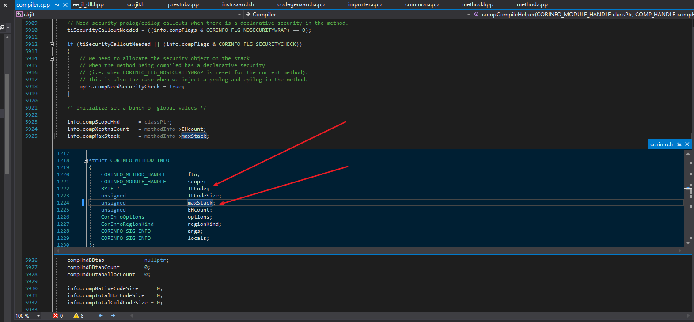The image size is (694, 322).
Task: Promote corinfo.h peek to document tab
Action: [x=679, y=144]
